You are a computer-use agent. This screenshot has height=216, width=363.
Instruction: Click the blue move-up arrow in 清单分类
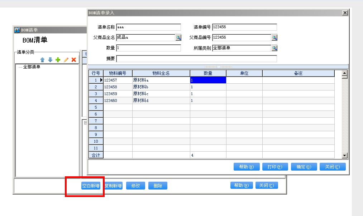(x=42, y=60)
